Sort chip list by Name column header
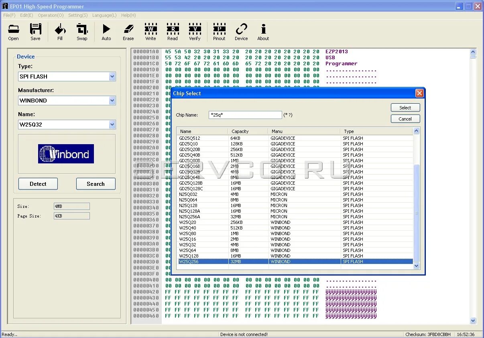Viewport: 484px width, 338px height. [202, 131]
